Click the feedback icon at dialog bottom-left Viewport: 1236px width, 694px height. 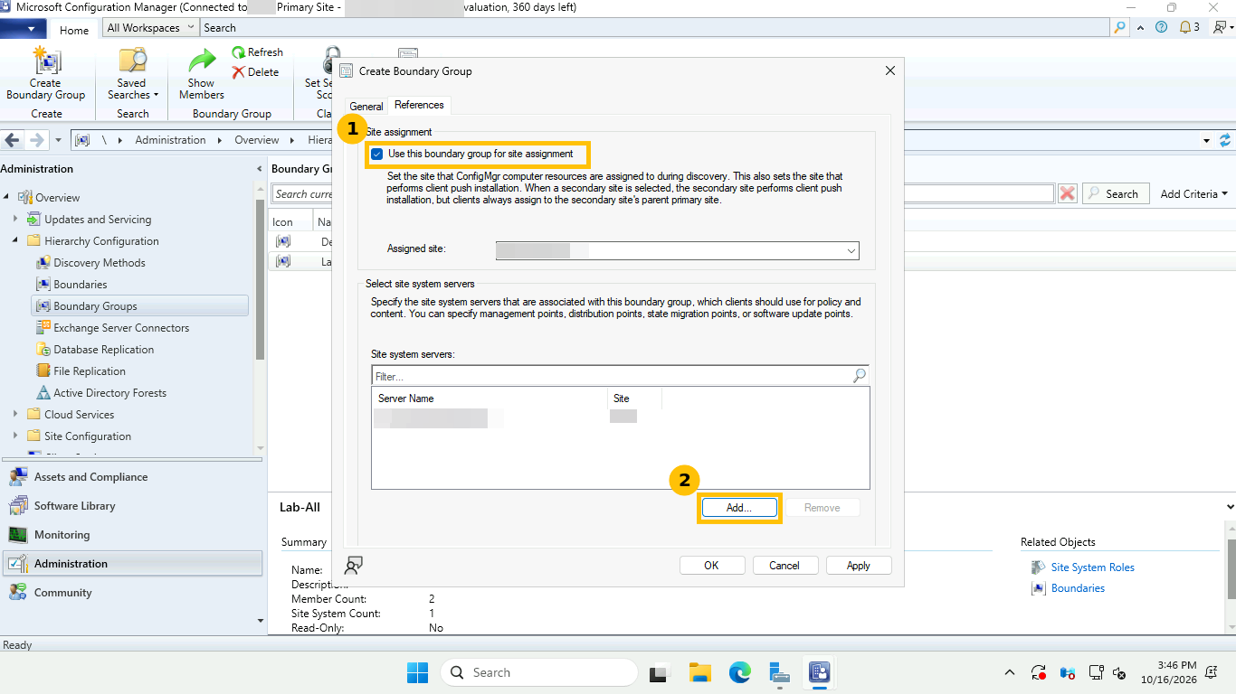(354, 566)
